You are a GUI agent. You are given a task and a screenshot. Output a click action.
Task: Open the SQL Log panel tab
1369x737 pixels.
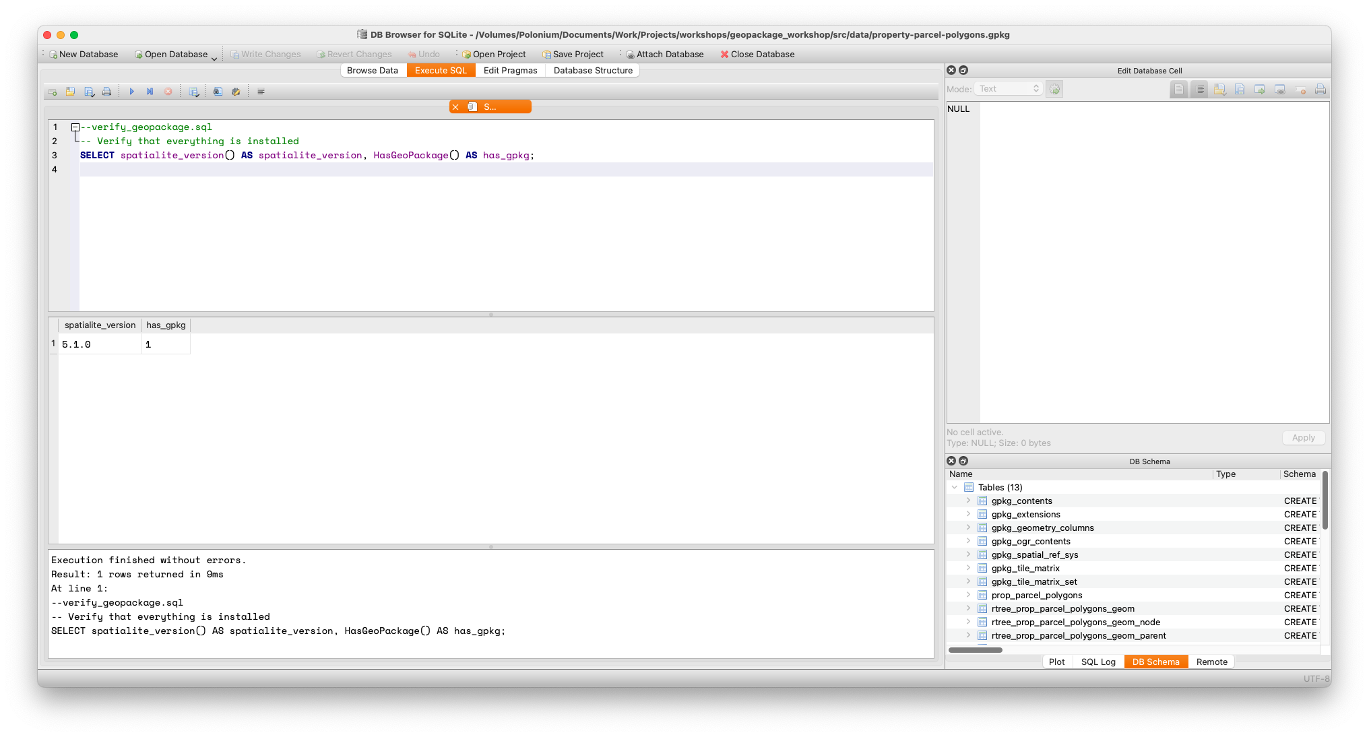1098,662
